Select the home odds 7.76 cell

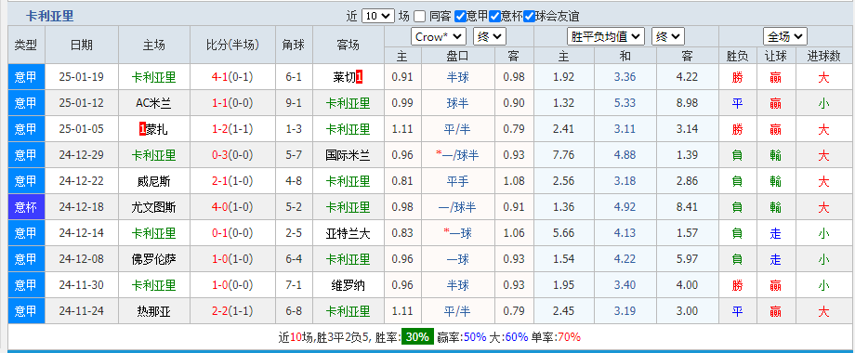tap(563, 155)
